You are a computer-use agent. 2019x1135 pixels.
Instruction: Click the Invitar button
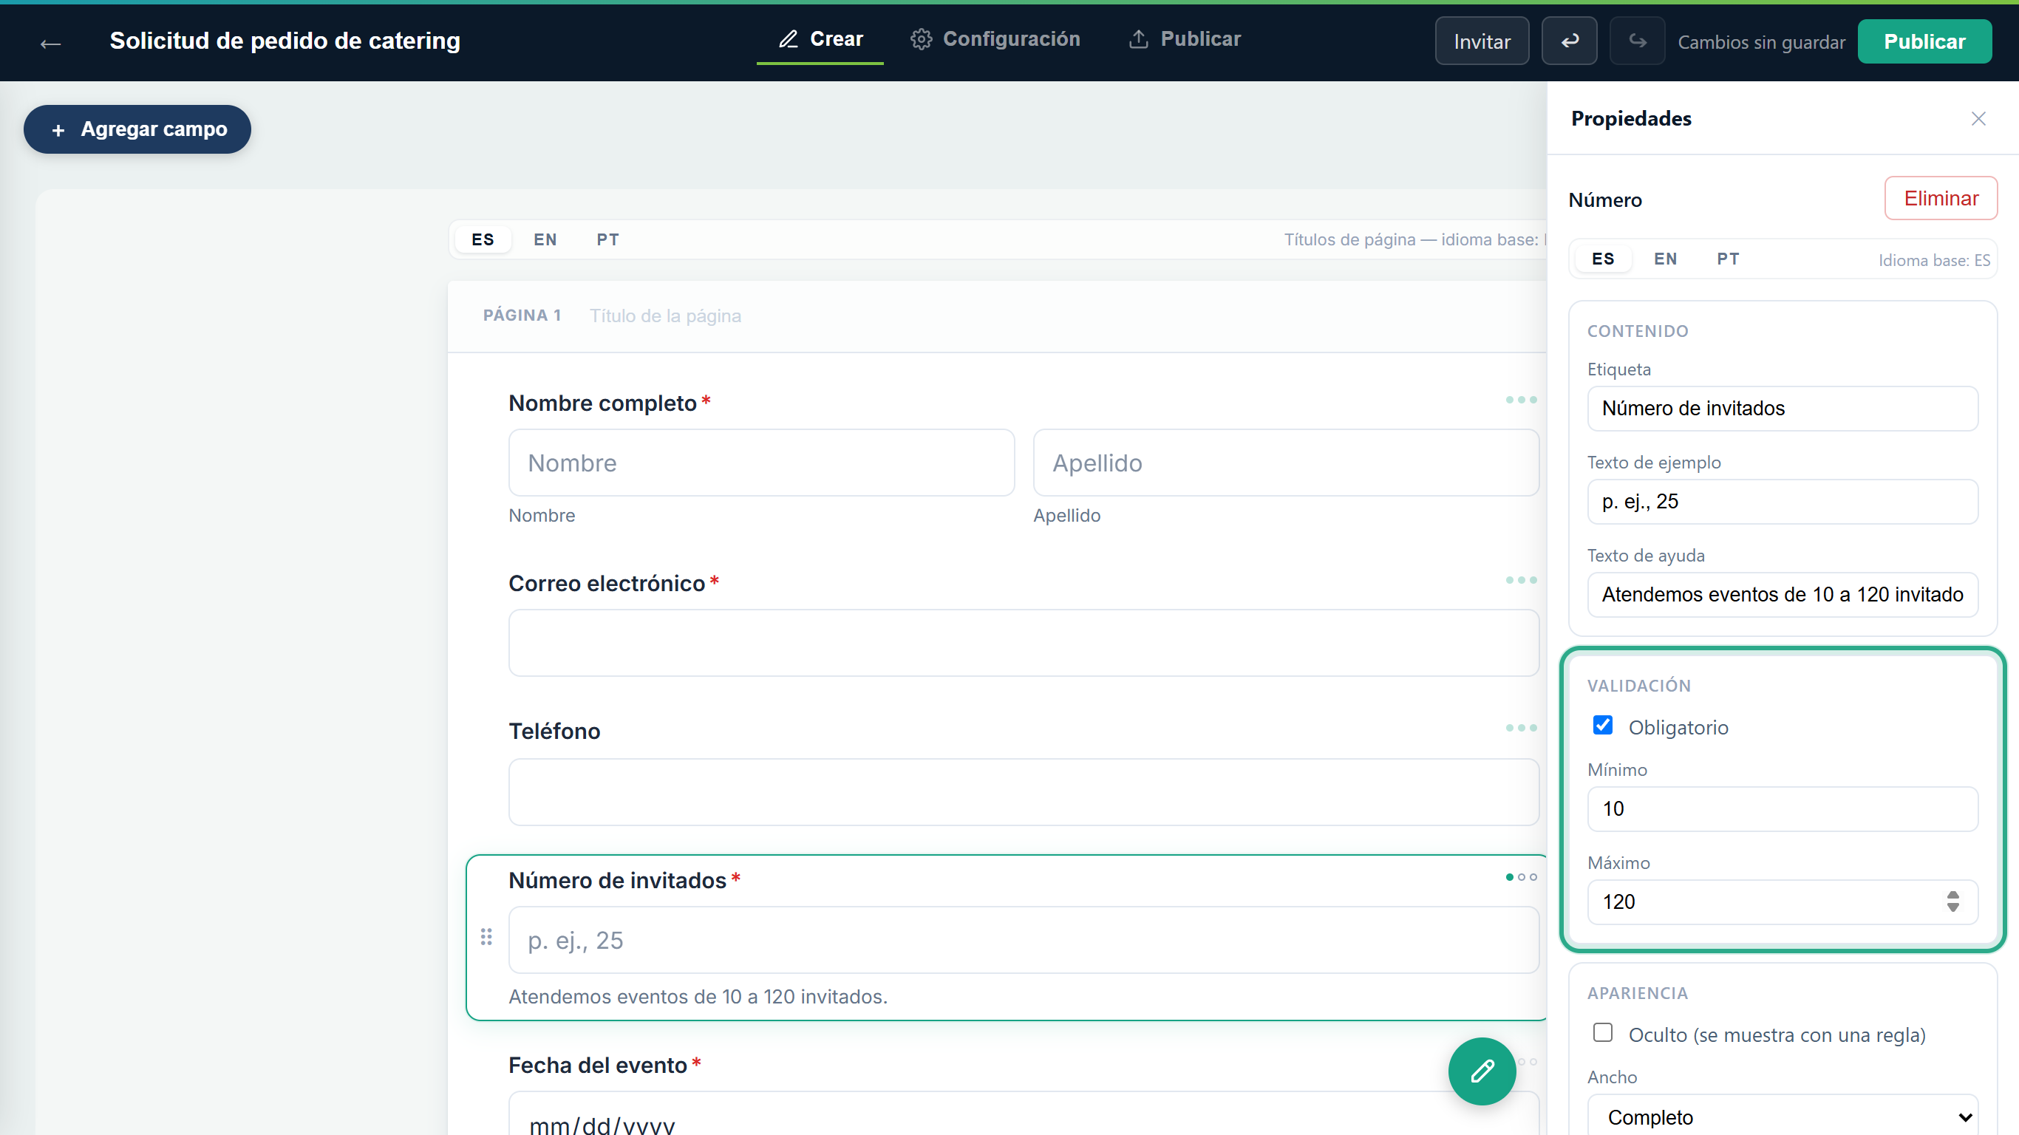[x=1481, y=41]
